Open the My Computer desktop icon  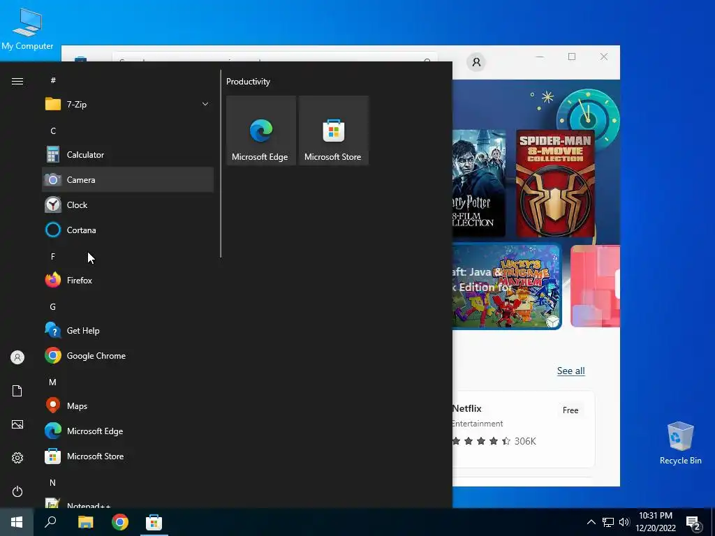(27, 28)
